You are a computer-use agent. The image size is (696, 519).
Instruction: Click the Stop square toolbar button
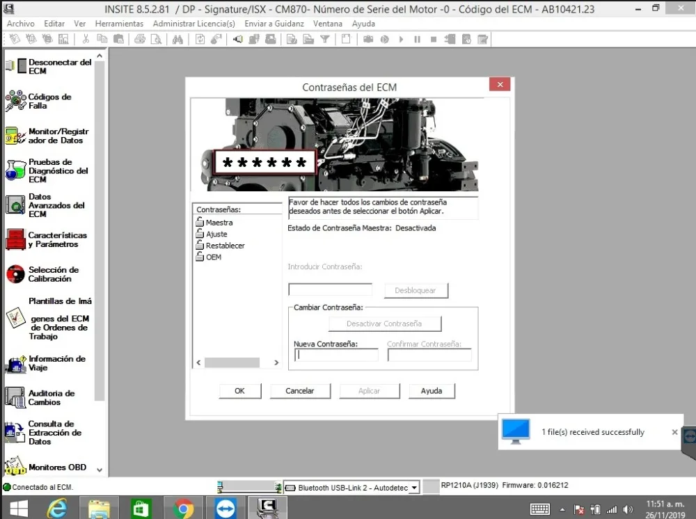coord(434,40)
